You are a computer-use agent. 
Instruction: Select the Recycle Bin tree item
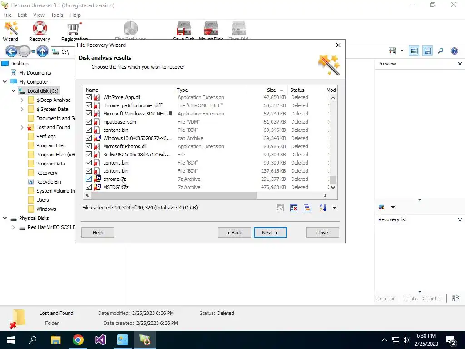49,182
